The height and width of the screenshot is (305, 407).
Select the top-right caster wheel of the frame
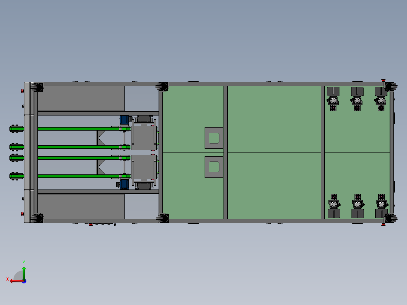[x=390, y=86]
